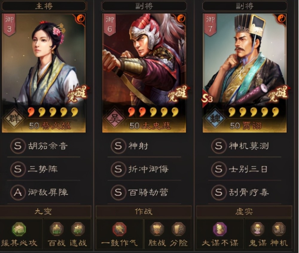This screenshot has width=299, height=253.
Task: Open the 胡笳余音 skill slot
Action: click(44, 146)
